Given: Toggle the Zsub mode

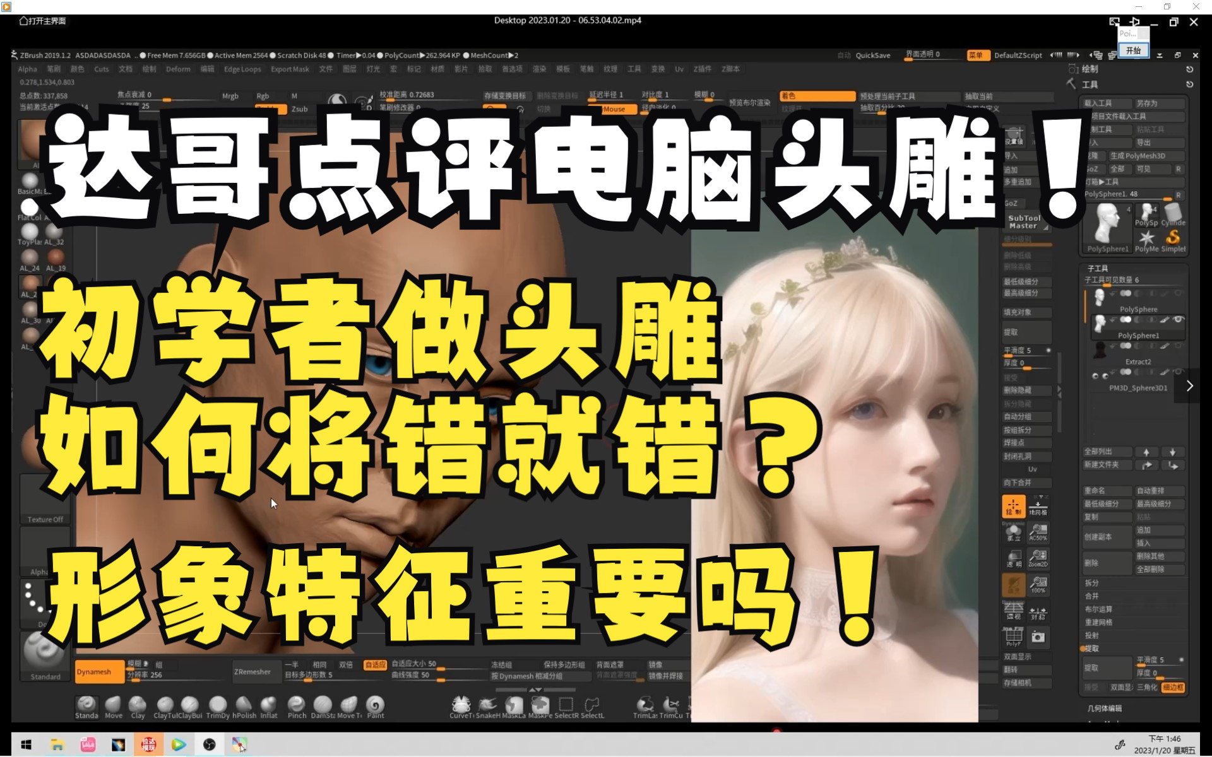Looking at the screenshot, I should (x=299, y=109).
